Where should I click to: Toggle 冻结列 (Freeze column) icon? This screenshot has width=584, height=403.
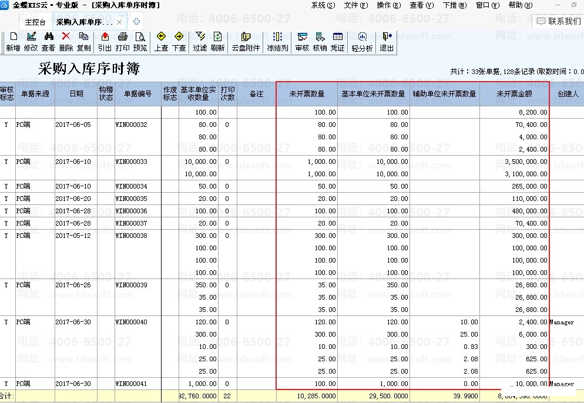[x=277, y=36]
